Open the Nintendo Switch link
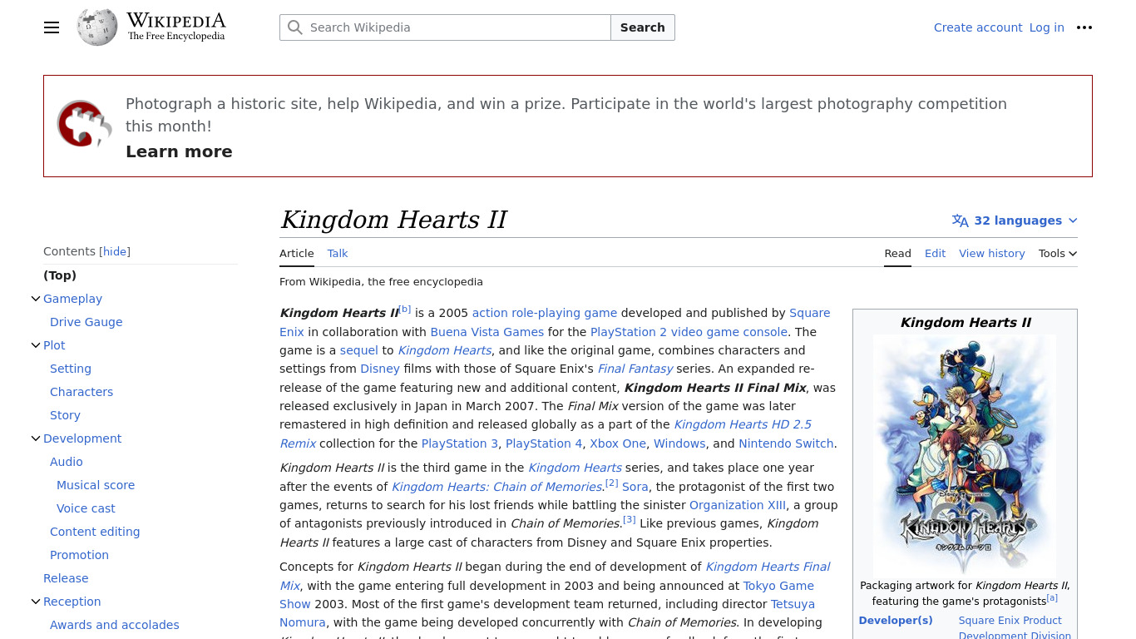The image size is (1136, 639). pyautogui.click(x=787, y=443)
